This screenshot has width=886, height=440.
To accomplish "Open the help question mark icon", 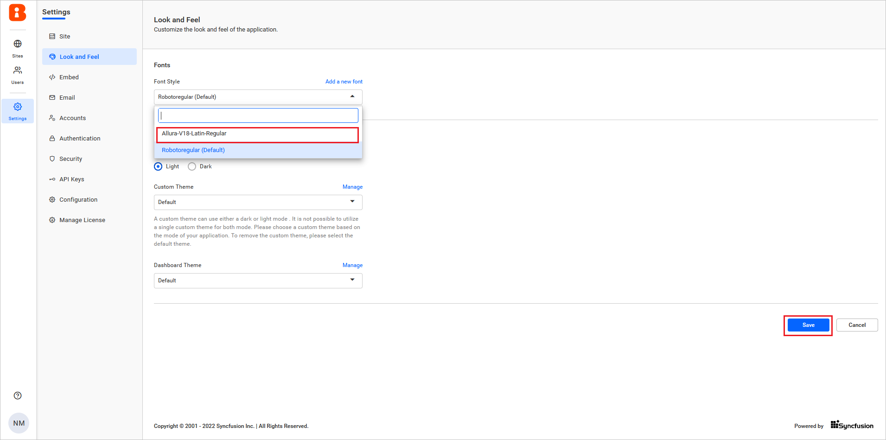I will pos(18,395).
